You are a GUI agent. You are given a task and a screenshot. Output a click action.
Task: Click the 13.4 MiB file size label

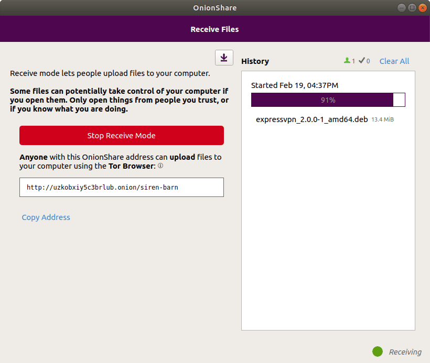pos(382,119)
